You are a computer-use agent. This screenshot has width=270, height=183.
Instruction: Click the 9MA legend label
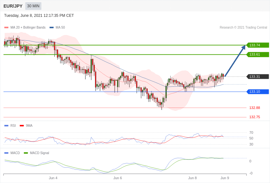pyautogui.click(x=29, y=126)
